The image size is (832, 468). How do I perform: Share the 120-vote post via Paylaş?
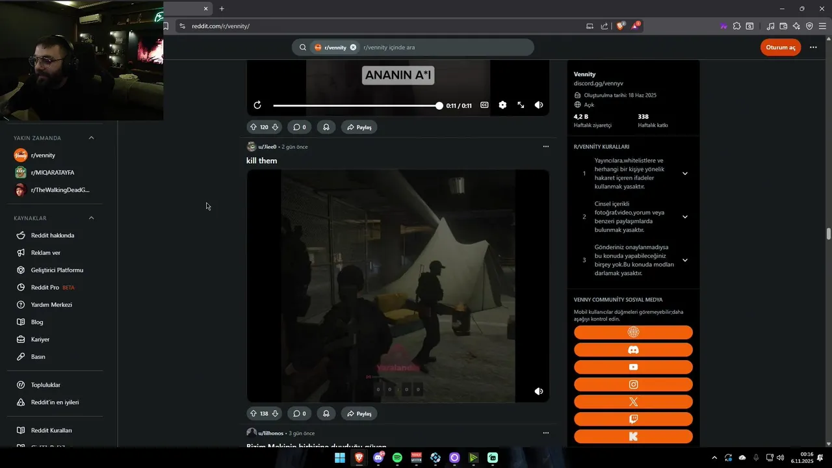[359, 127]
